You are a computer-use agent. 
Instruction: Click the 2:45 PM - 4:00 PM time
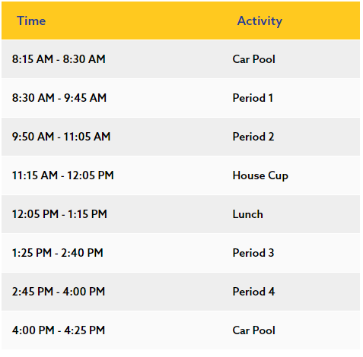tap(59, 292)
